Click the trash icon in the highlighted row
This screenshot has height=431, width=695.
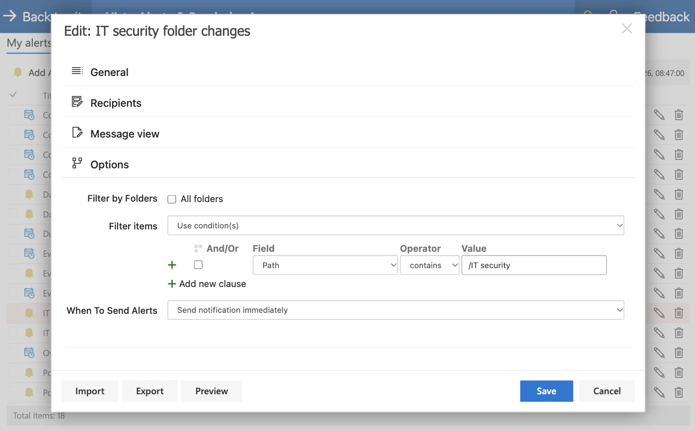(x=679, y=313)
